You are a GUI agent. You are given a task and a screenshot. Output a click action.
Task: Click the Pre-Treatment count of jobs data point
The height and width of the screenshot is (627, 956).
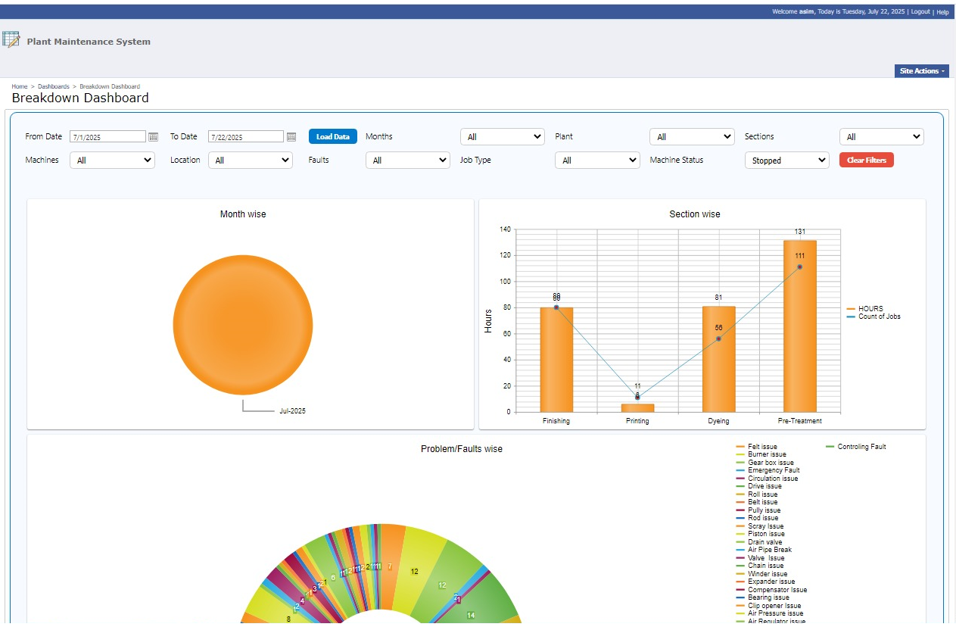pyautogui.click(x=799, y=267)
